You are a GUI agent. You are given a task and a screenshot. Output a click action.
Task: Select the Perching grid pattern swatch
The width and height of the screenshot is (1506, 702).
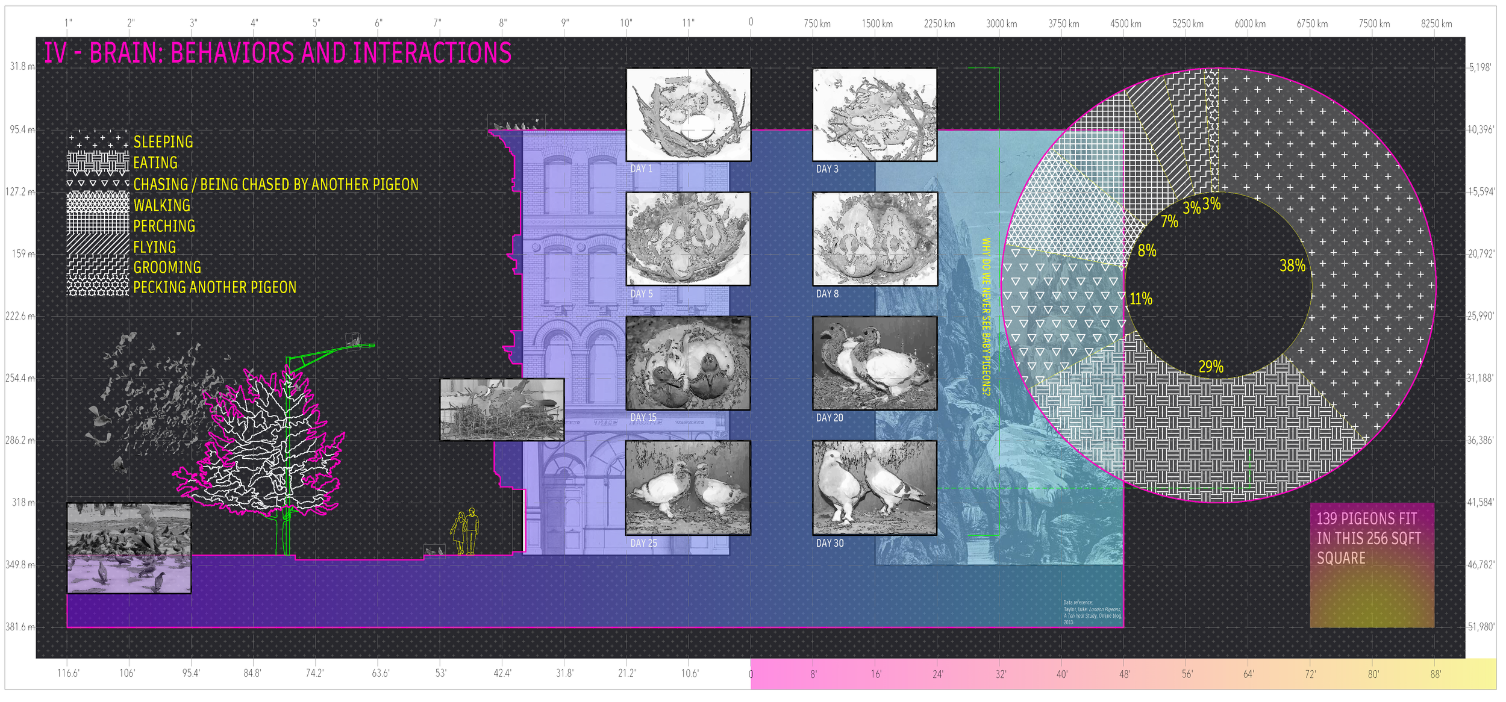click(x=98, y=224)
